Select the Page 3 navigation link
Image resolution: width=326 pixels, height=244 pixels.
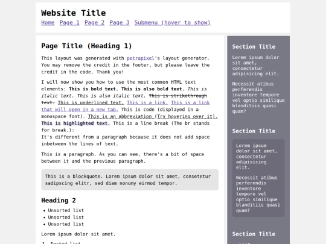pos(120,23)
